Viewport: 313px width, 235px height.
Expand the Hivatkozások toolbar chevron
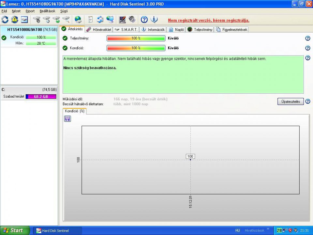[x=268, y=229]
